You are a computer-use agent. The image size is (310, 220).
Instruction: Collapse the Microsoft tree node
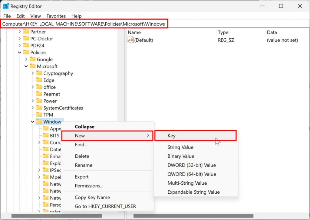(x=26, y=66)
